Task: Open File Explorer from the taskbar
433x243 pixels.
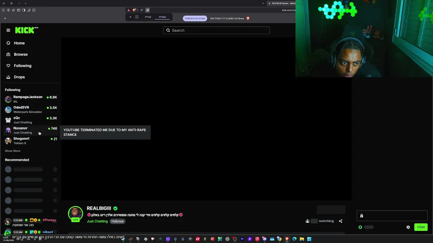Action: (x=302, y=239)
